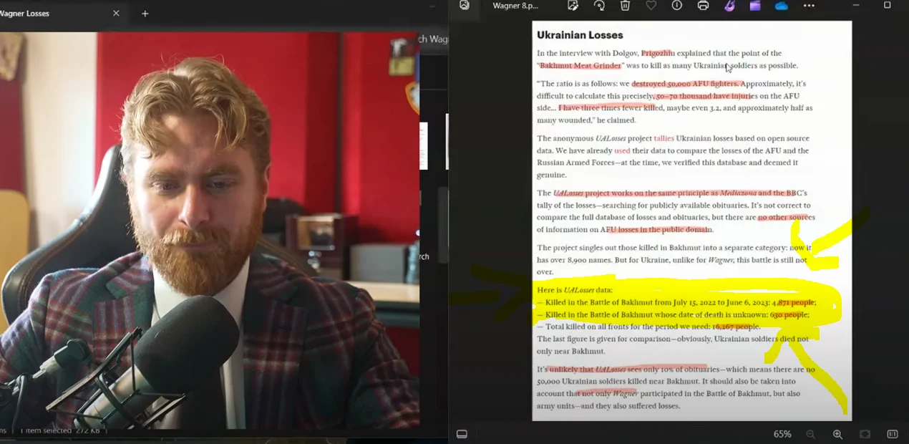Screen dimensions: 909x444
Task: Open the OneDrive cloud icon
Action: coord(781,6)
